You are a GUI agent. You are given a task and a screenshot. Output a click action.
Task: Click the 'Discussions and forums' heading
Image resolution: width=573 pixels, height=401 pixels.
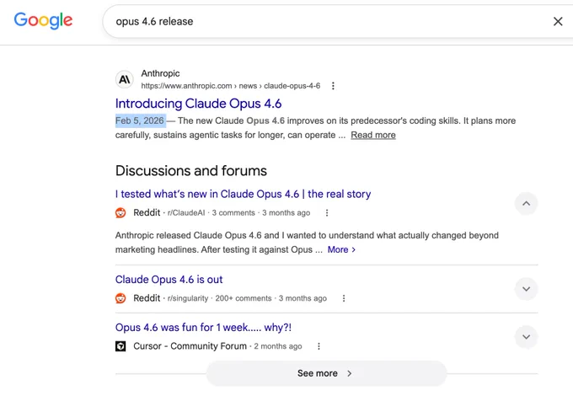[191, 171]
